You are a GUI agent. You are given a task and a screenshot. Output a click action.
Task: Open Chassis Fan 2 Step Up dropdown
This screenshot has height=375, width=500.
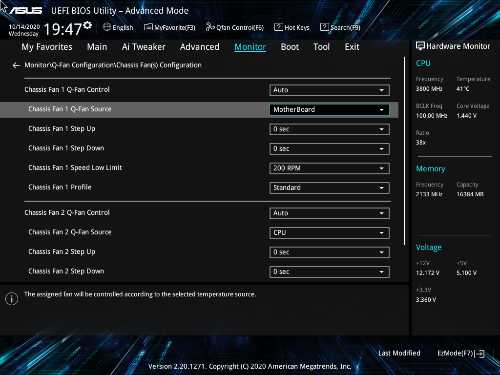330,252
